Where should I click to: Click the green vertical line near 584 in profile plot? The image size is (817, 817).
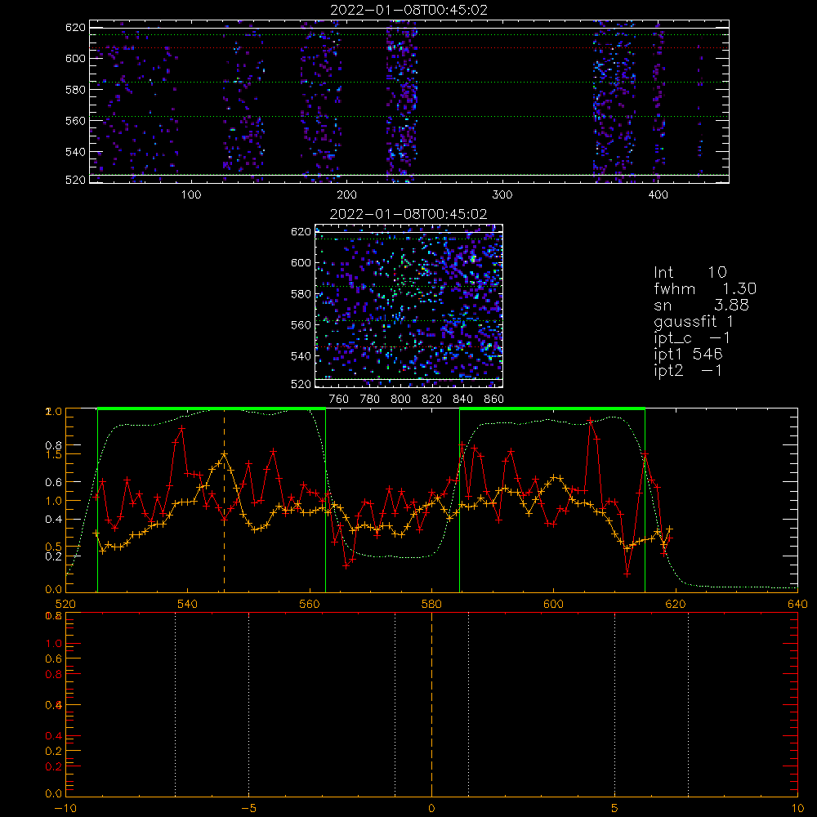click(459, 500)
